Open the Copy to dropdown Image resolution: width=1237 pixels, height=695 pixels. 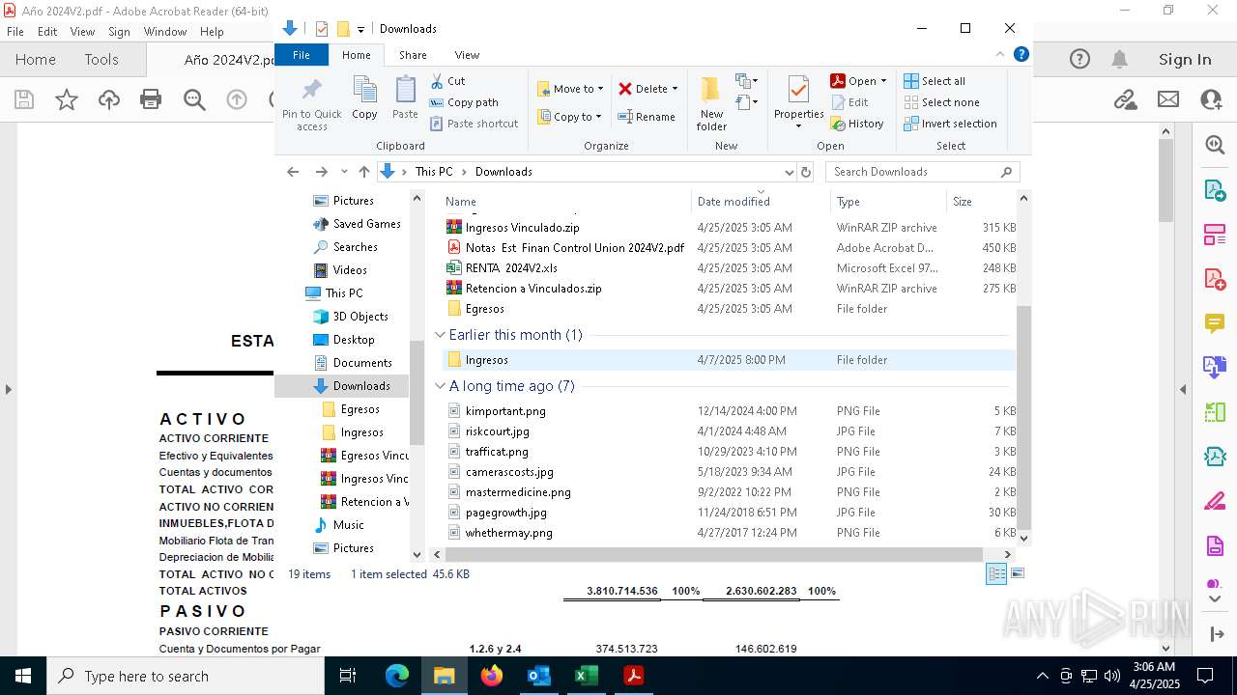coord(570,117)
